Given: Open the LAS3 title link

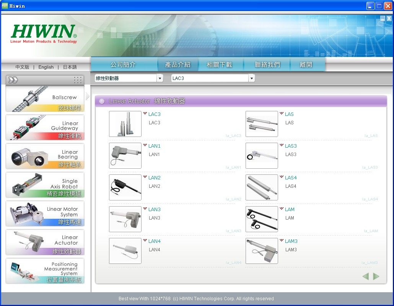Looking at the screenshot, I should (291, 146).
